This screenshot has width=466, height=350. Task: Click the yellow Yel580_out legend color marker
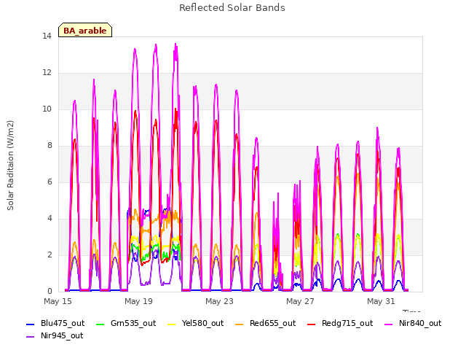point(172,324)
